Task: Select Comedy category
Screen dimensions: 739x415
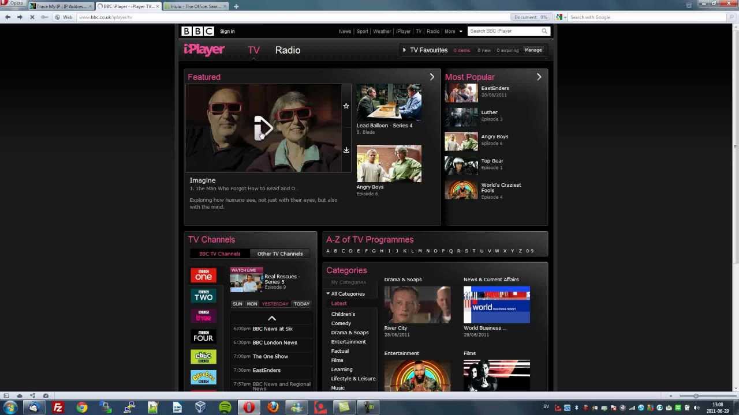Action: [341, 323]
